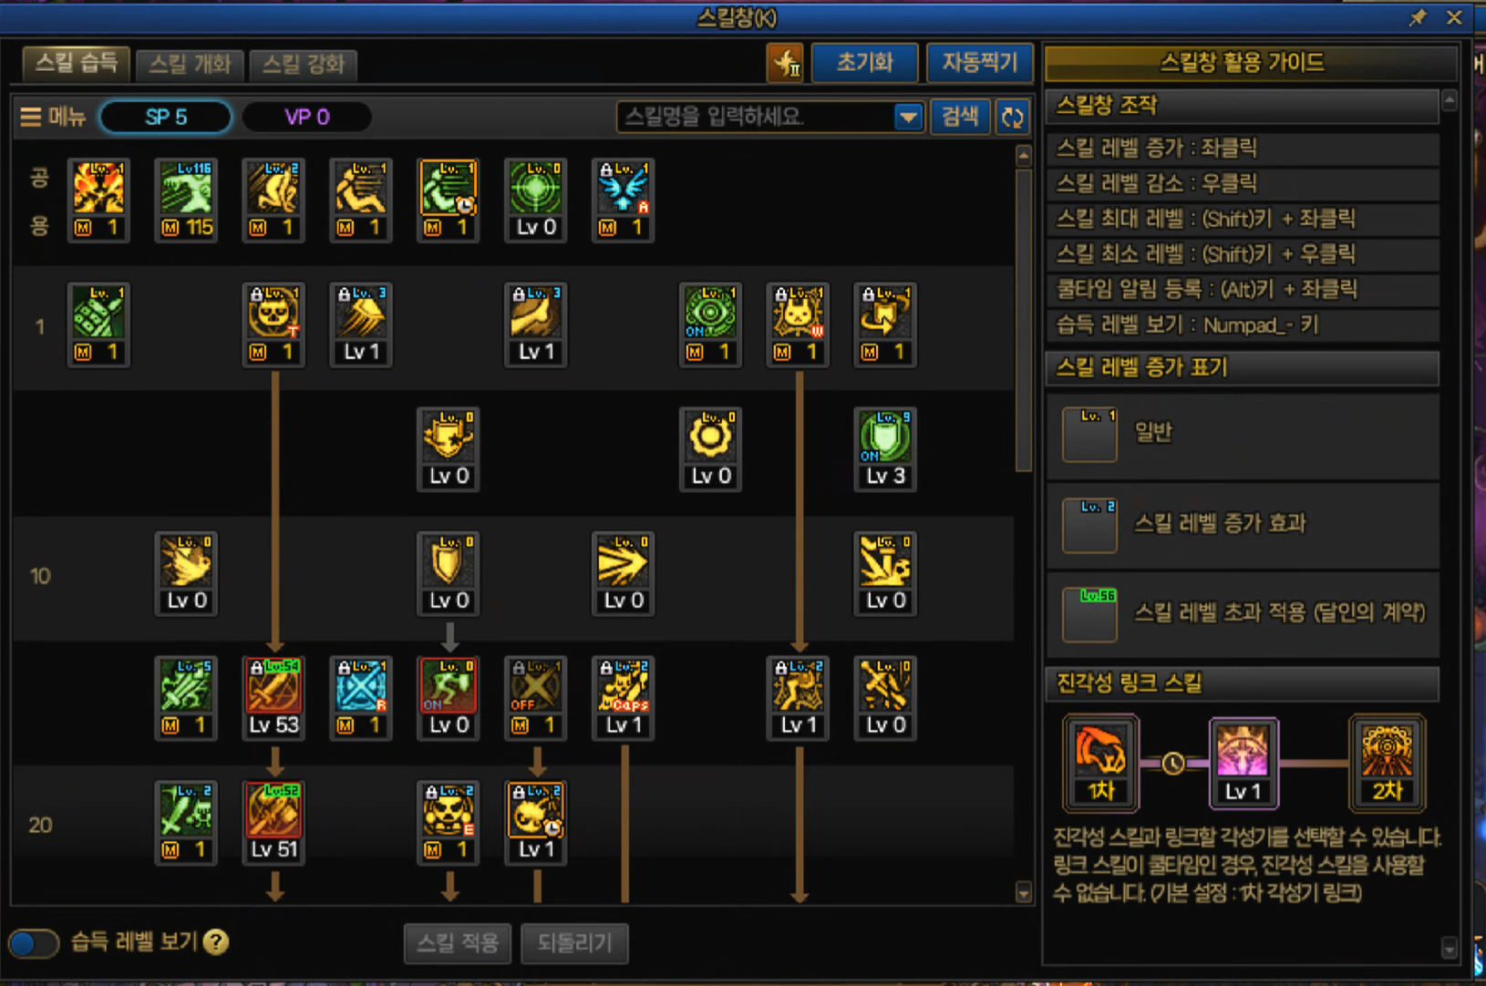This screenshot has height=986, width=1486.
Task: Click the 자동찍기 auto-assign button
Action: coord(979,62)
